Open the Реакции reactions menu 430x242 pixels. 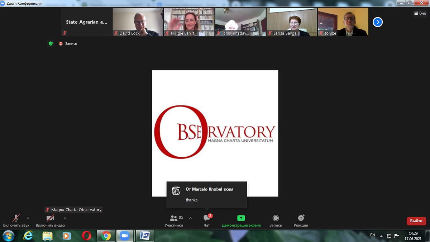click(x=301, y=220)
